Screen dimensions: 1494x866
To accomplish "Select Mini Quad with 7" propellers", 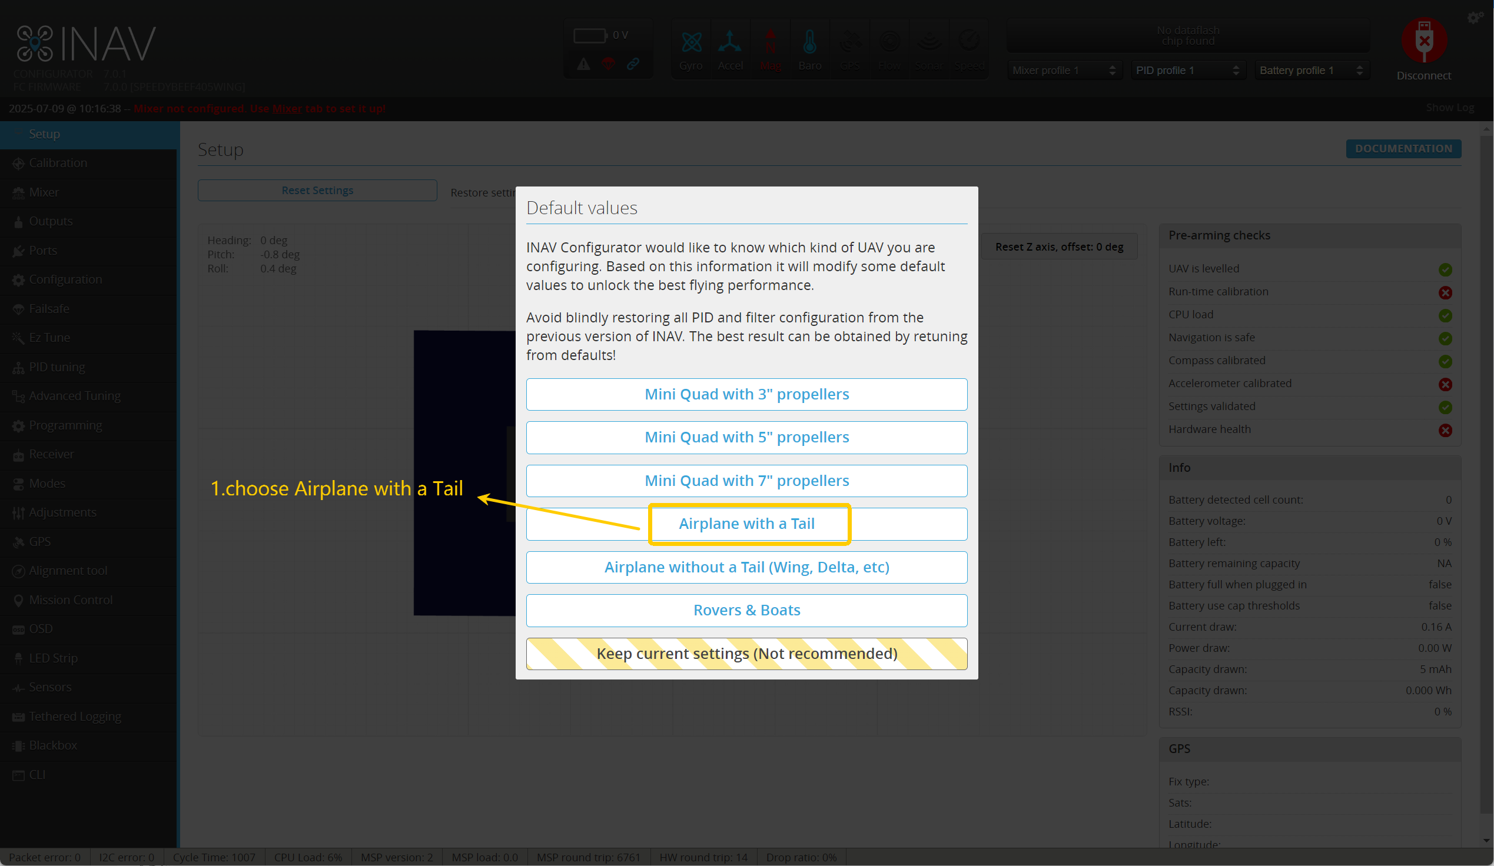I will point(746,481).
